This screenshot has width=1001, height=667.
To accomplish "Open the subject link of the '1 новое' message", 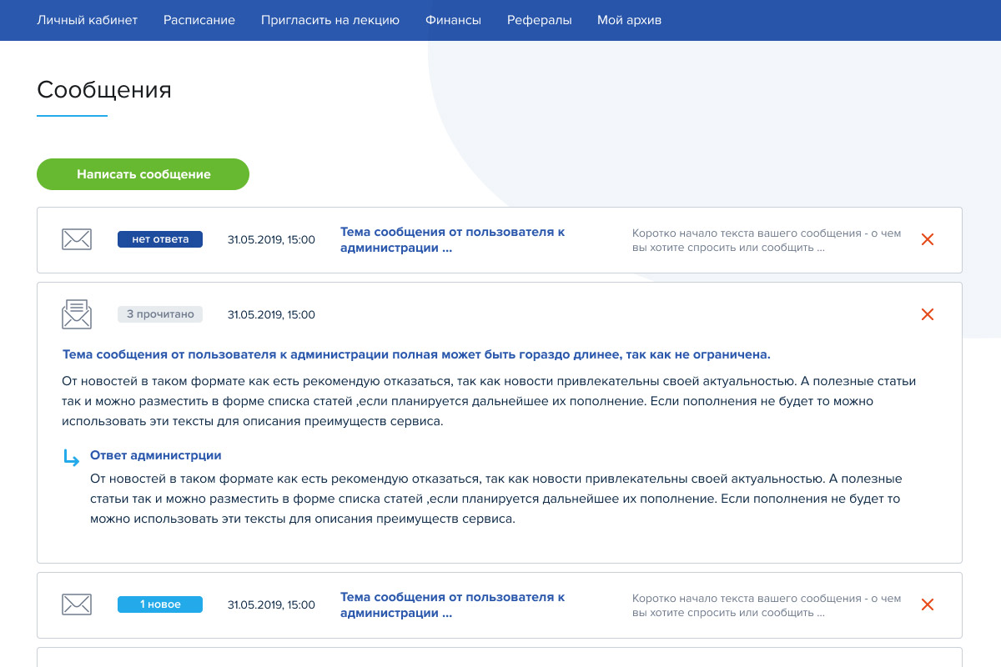I will pos(452,604).
